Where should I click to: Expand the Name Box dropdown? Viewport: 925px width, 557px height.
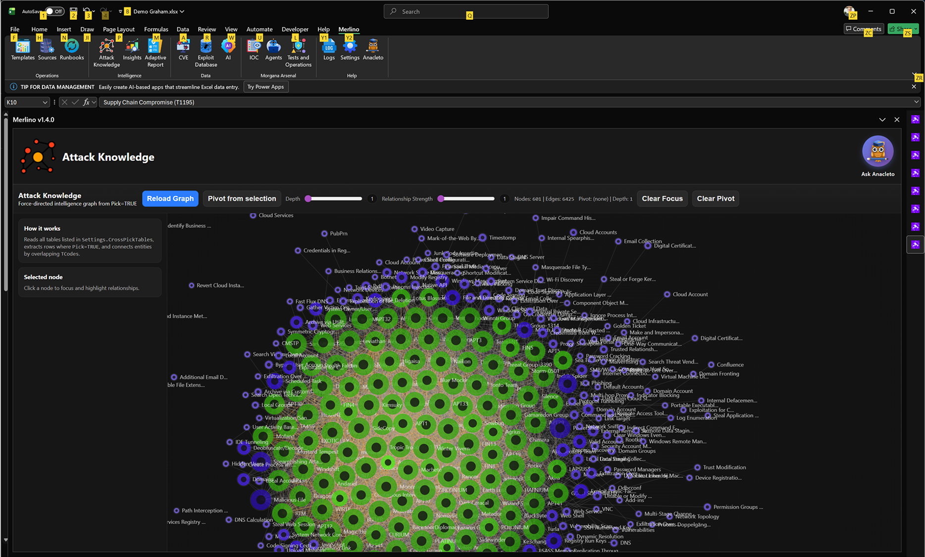45,102
